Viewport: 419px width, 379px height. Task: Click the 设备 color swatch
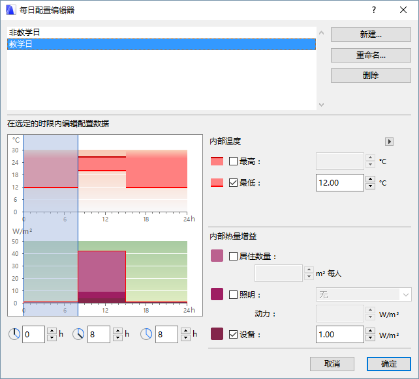click(217, 333)
